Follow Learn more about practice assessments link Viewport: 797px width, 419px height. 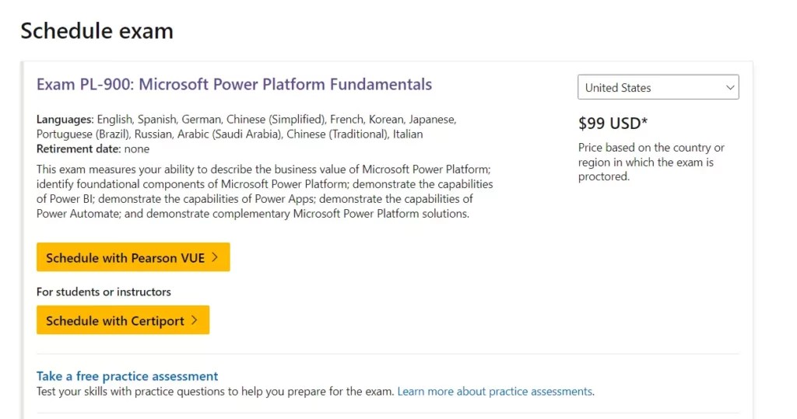494,391
